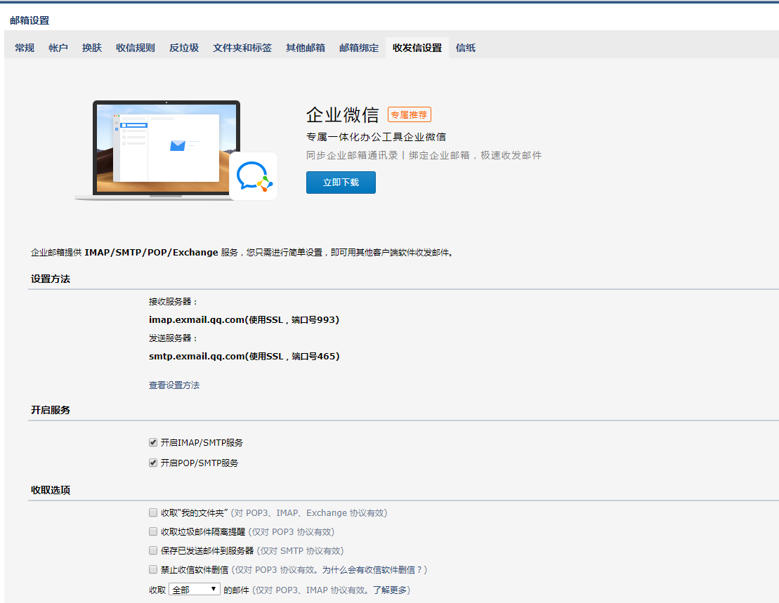Click the 企业微信 chat app icon
779x603 pixels.
point(253,176)
